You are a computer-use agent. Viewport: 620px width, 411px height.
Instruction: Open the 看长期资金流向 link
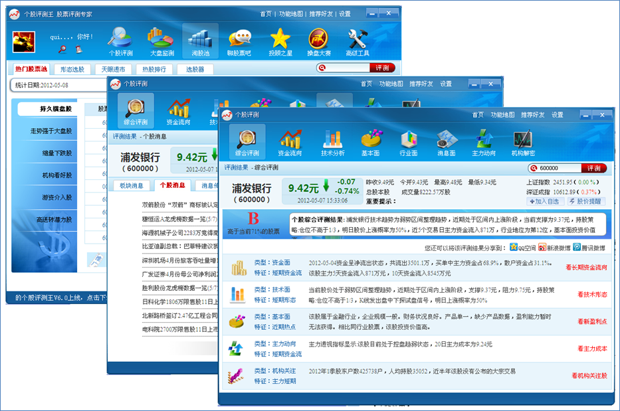click(586, 268)
